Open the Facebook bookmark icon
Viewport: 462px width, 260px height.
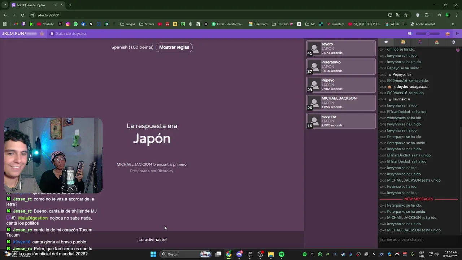[x=83, y=24]
